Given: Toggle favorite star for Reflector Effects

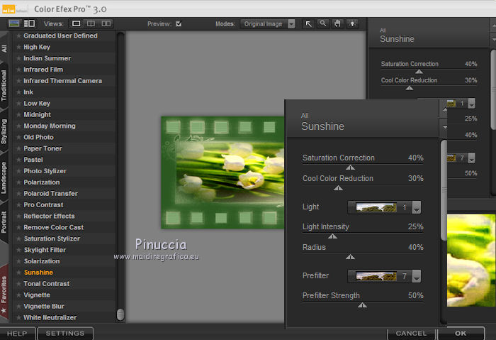Looking at the screenshot, I should pos(18,216).
